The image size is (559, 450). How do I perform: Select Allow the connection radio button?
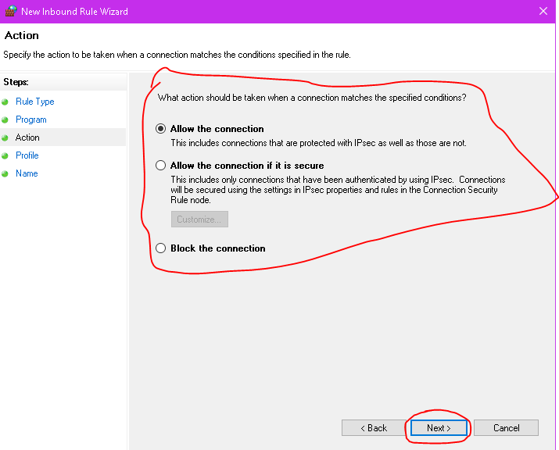(x=160, y=129)
